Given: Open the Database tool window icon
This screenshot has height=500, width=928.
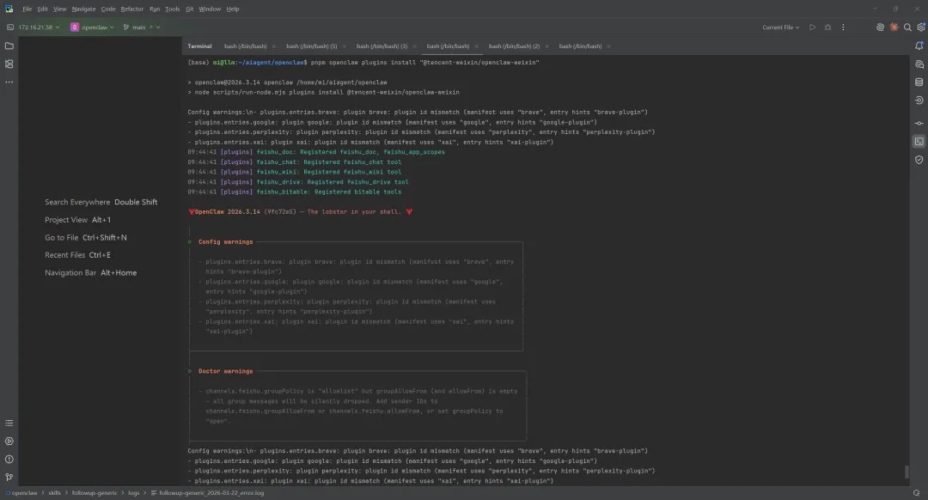Looking at the screenshot, I should pyautogui.click(x=919, y=82).
